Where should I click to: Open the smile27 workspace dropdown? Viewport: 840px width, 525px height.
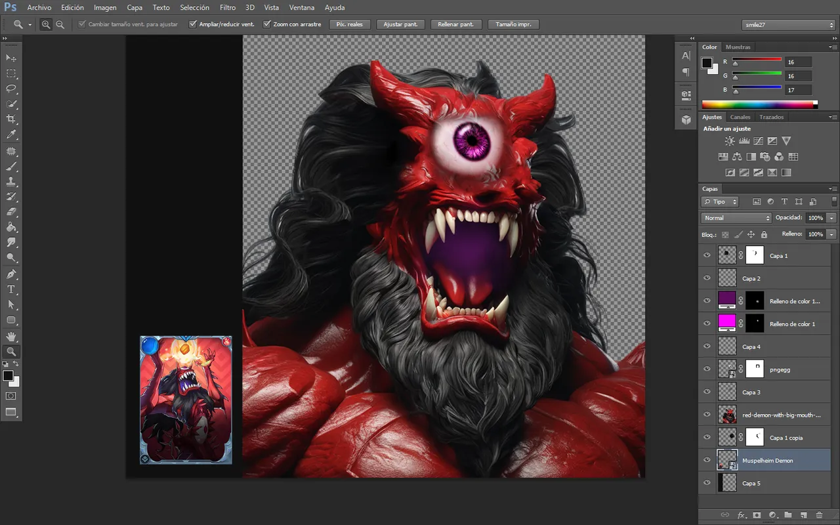click(787, 24)
